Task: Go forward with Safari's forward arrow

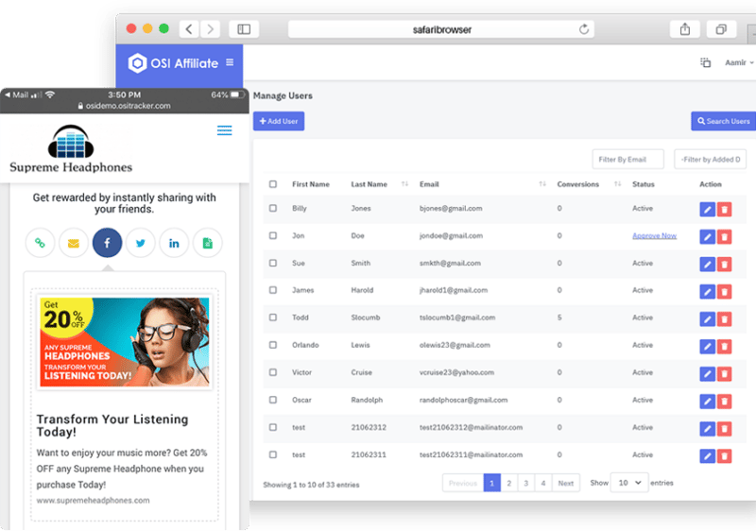Action: pos(210,29)
